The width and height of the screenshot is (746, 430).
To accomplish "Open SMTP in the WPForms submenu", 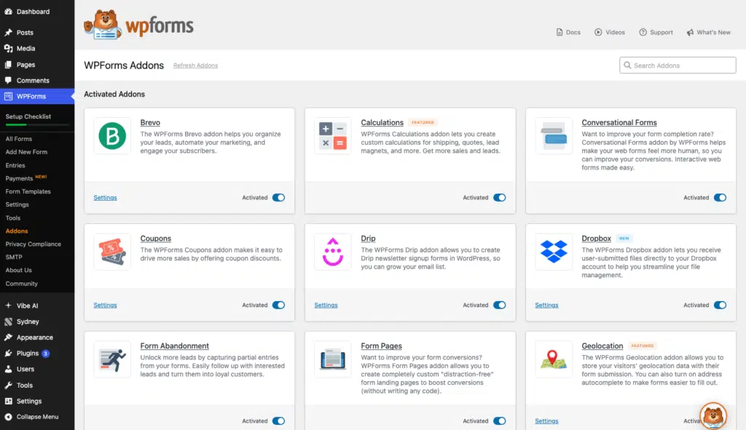I will click(14, 257).
